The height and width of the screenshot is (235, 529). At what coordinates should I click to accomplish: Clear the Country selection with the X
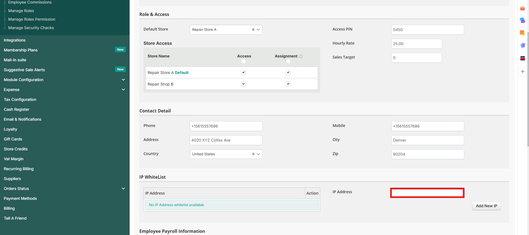tap(253, 154)
